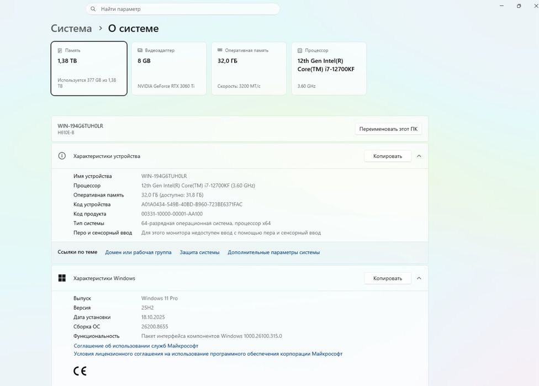Click Переименовать этот ПК button

point(388,129)
